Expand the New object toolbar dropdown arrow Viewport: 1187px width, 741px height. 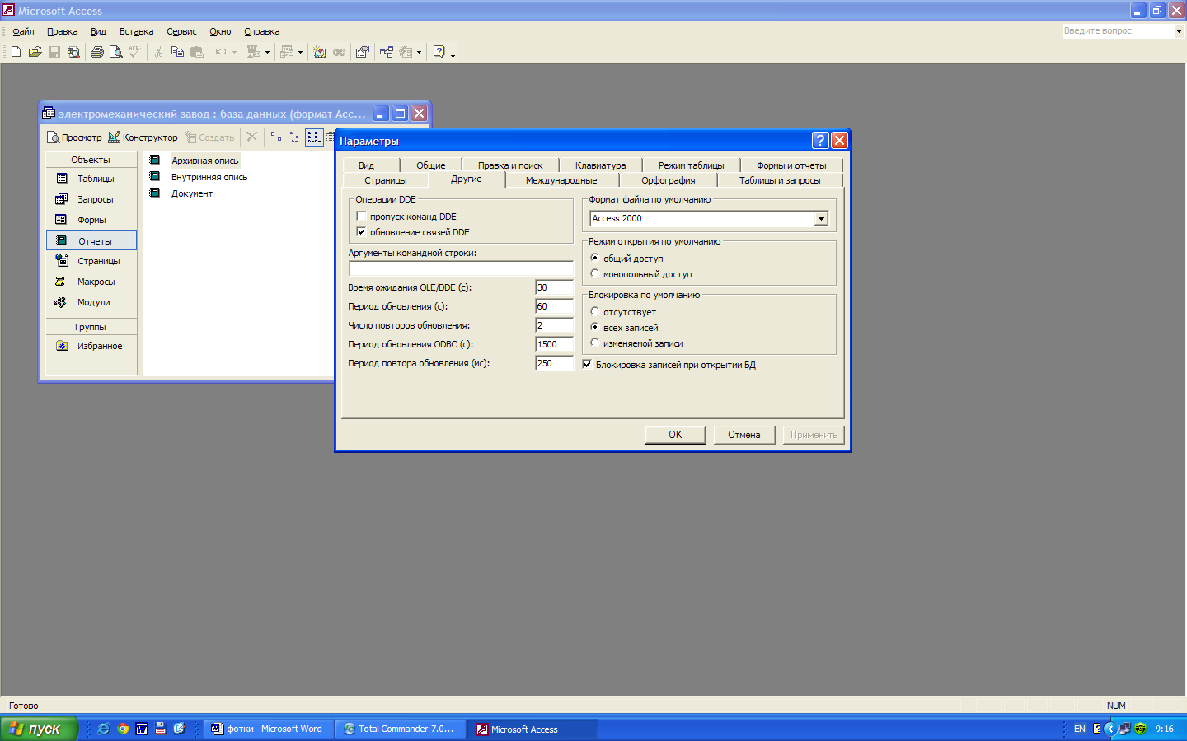coord(419,52)
